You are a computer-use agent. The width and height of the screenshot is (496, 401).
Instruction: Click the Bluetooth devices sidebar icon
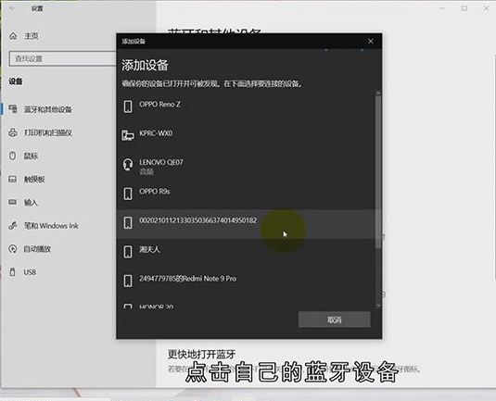tap(13, 109)
